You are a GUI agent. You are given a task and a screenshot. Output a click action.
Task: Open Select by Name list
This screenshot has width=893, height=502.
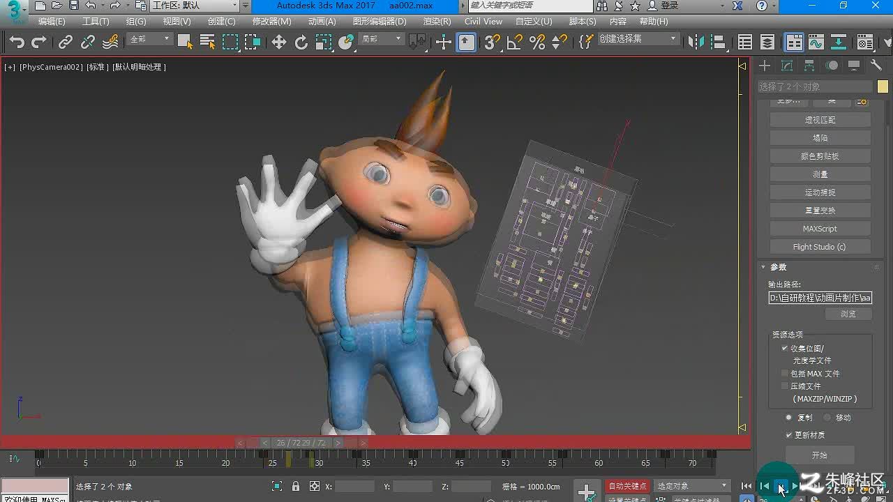click(x=207, y=43)
